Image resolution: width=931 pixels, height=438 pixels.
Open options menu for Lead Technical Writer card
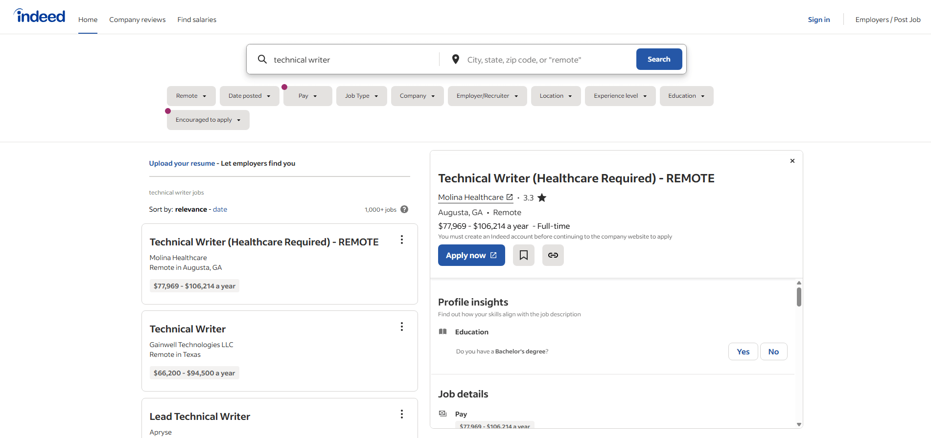[402, 414]
